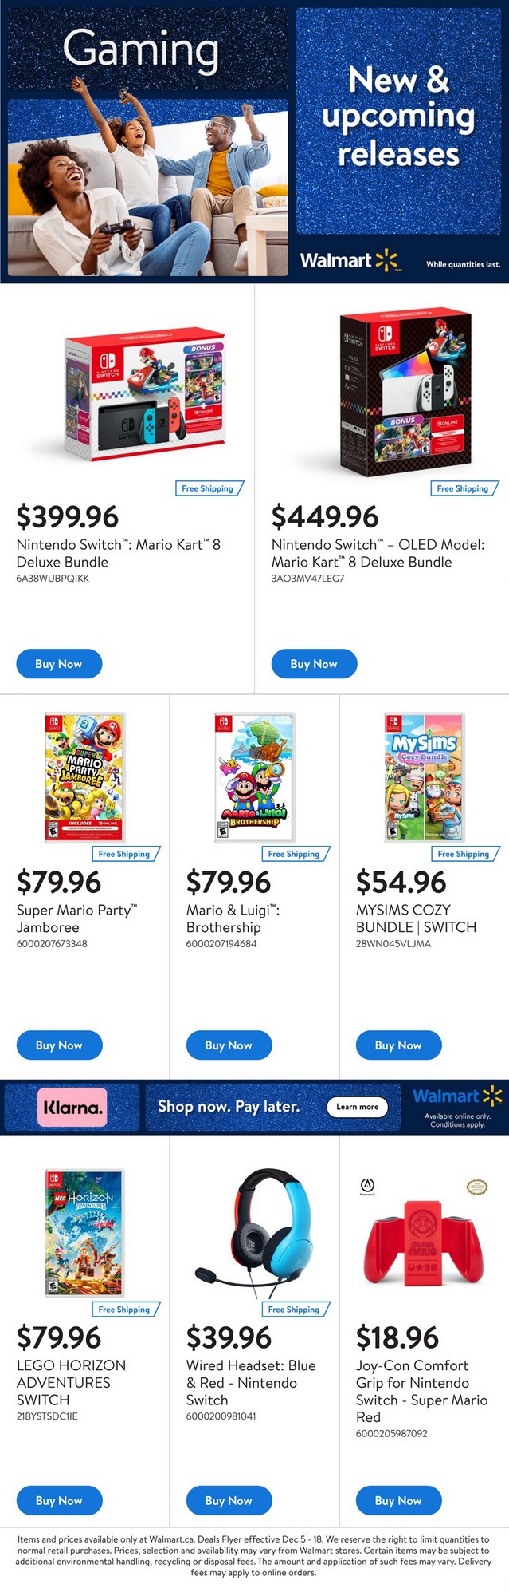
Task: Open the Super Mario Party Jamboree box art
Action: point(84,778)
